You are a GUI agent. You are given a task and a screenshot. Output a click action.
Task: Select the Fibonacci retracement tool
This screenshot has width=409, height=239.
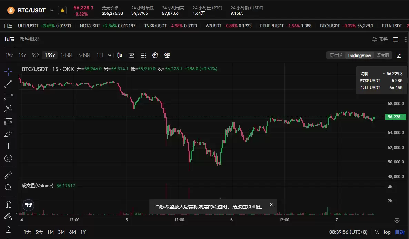(x=8, y=96)
